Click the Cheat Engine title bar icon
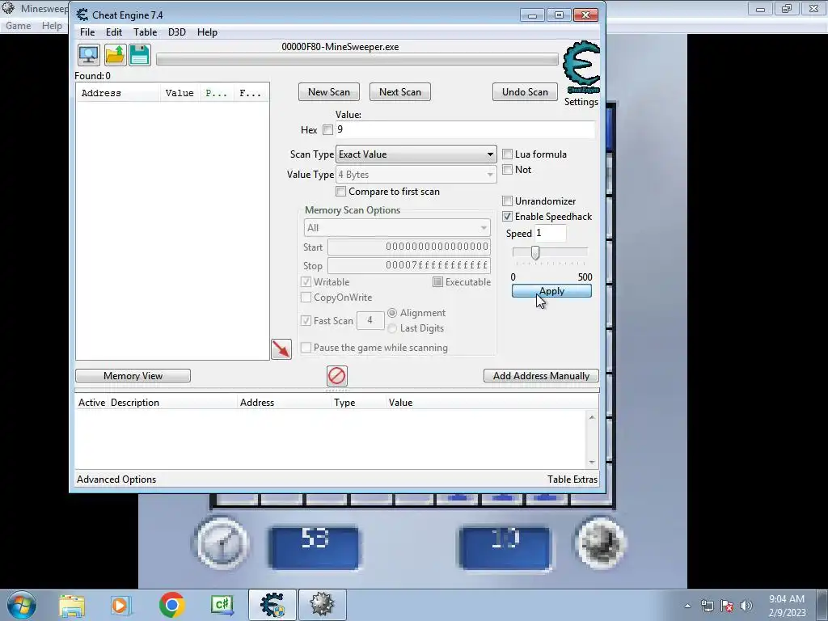 point(82,15)
